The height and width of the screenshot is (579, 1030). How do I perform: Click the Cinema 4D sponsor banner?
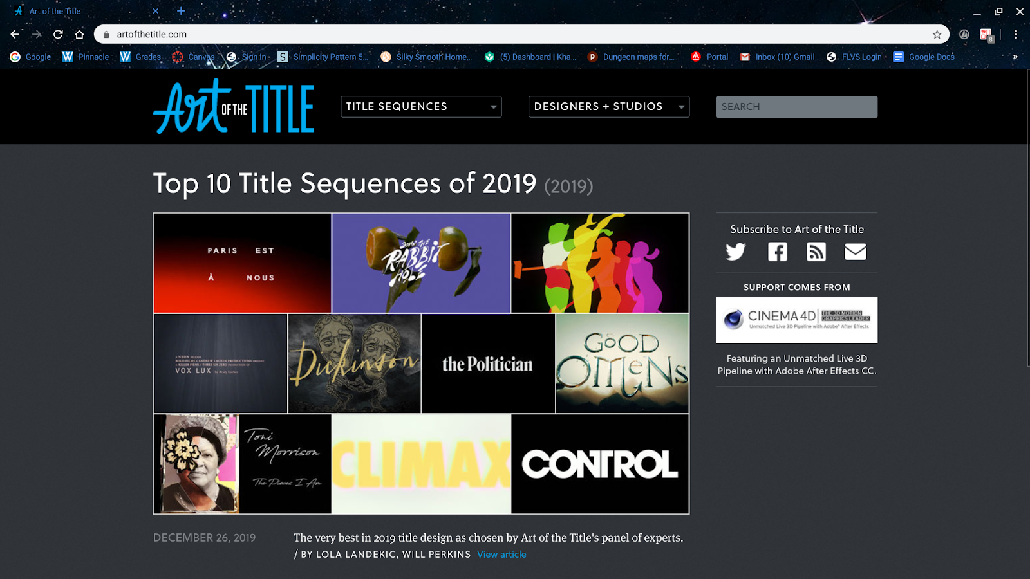click(797, 320)
